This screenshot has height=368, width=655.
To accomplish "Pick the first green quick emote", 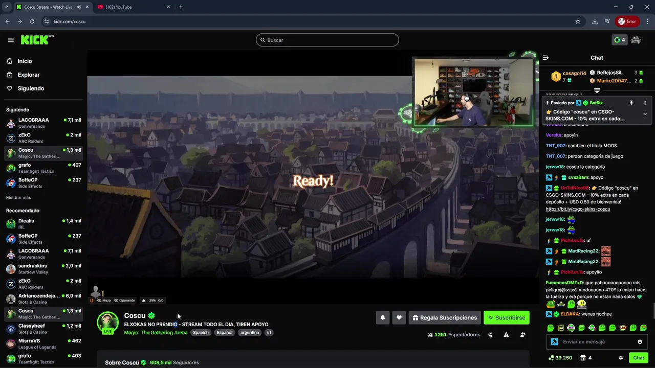I will point(550,328).
